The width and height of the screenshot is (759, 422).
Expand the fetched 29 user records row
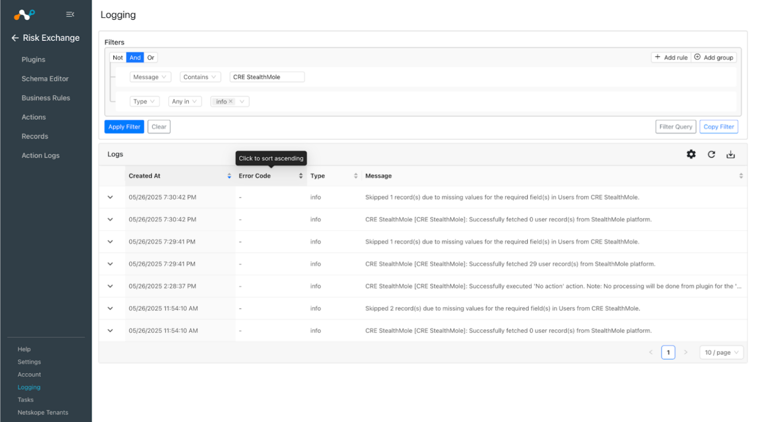(110, 264)
